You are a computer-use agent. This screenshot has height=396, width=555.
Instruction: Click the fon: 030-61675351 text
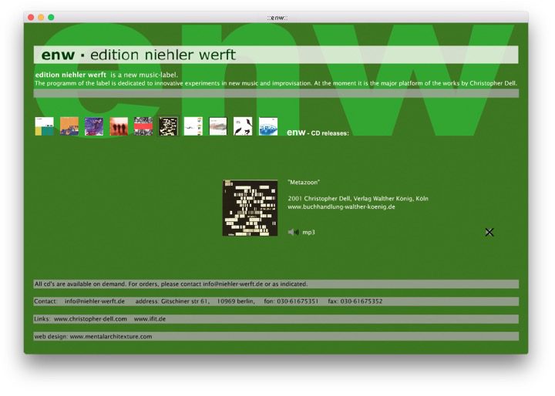click(291, 301)
